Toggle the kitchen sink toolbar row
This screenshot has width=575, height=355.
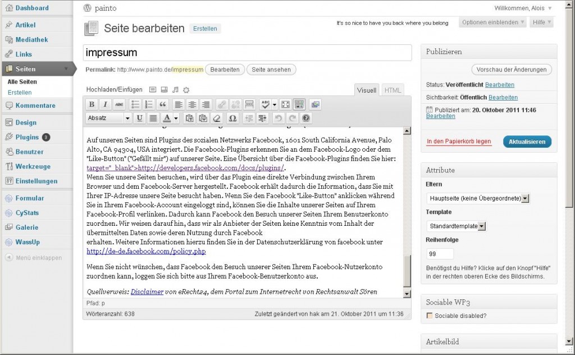[x=299, y=104]
